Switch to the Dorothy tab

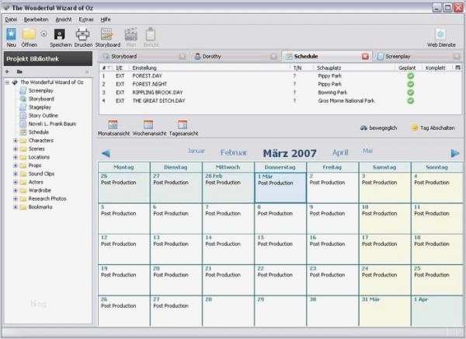point(235,56)
